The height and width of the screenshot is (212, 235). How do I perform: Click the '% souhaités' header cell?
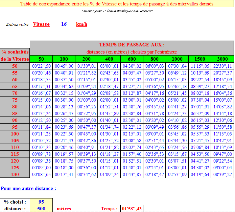point(15,52)
